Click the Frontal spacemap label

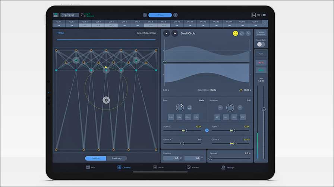tap(60, 33)
